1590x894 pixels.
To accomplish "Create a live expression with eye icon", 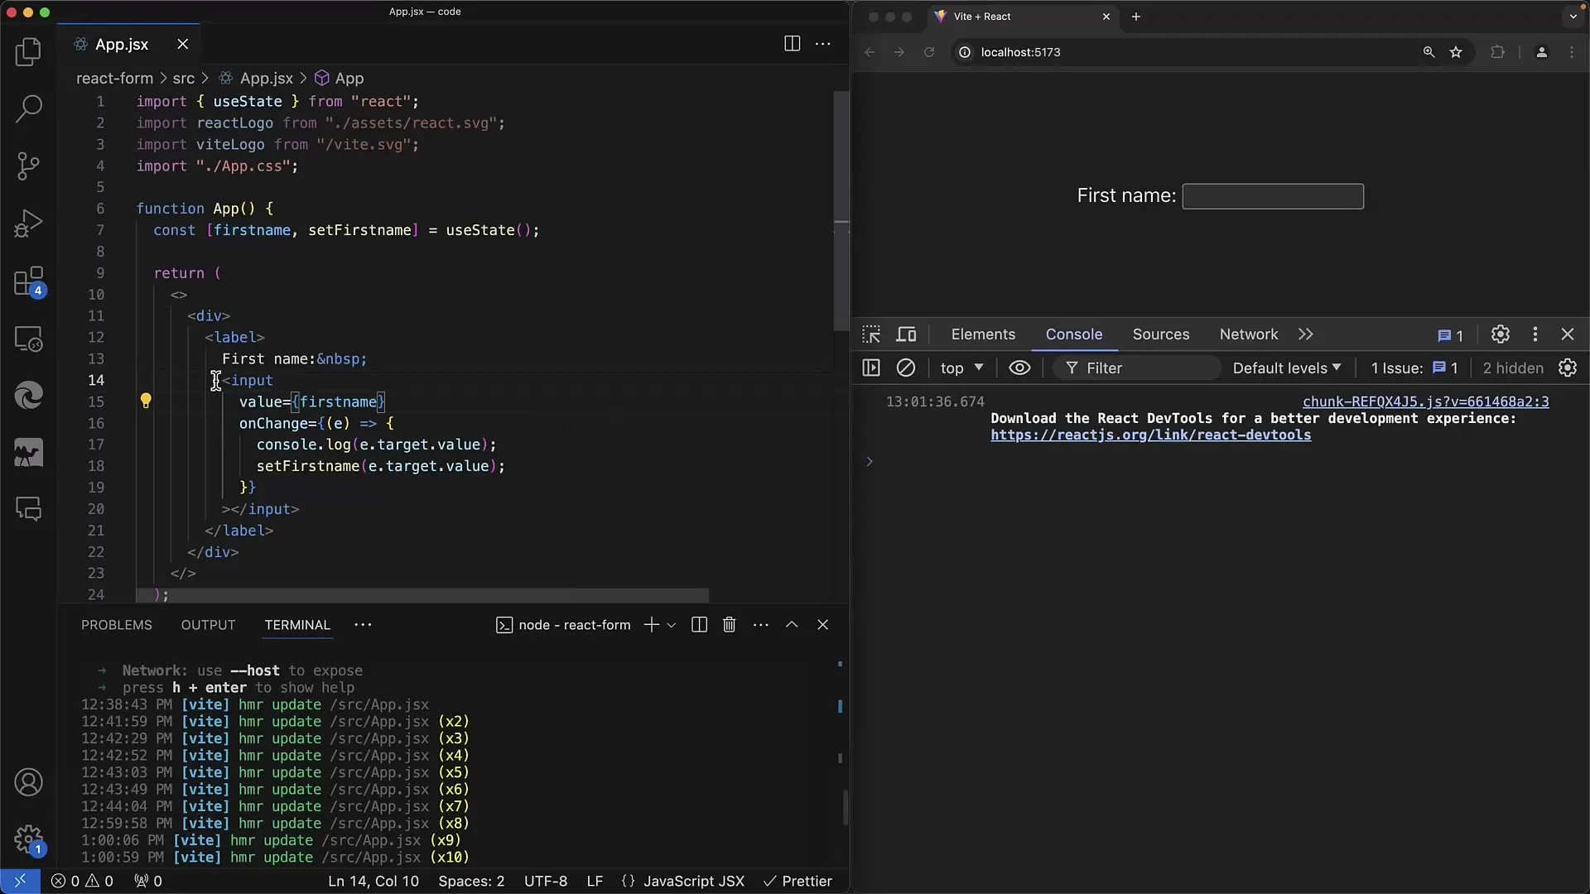I will tap(1019, 368).
